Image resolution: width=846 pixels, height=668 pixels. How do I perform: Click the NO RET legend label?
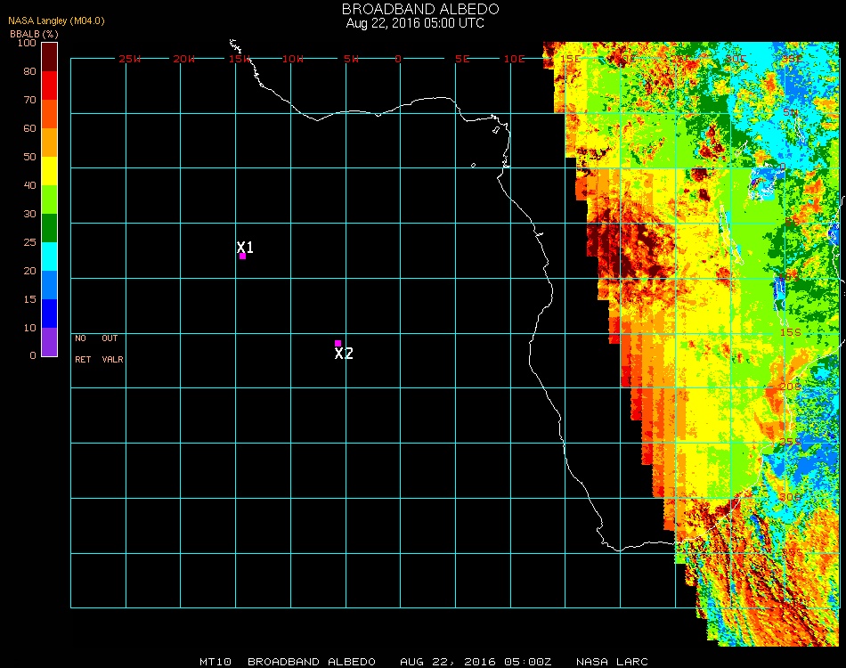point(81,349)
